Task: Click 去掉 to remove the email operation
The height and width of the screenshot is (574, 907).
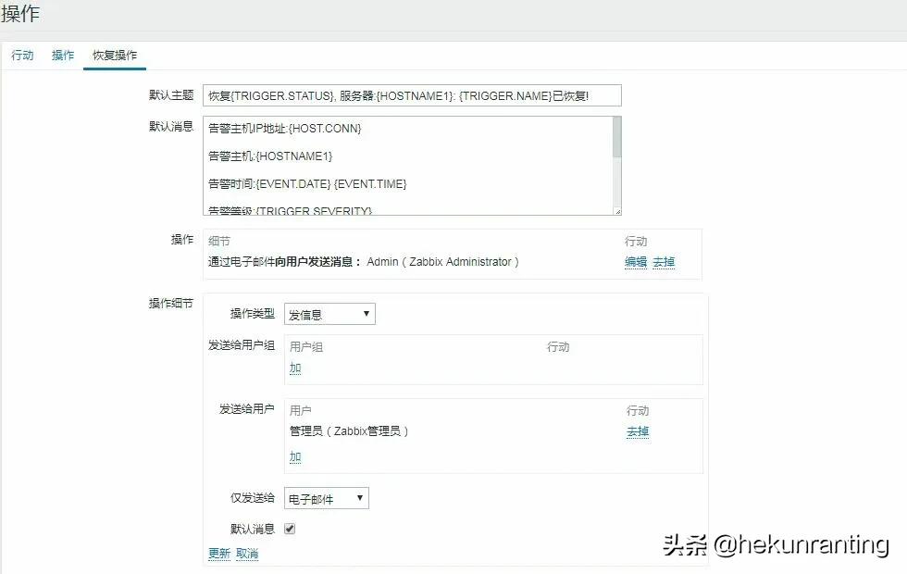Action: [x=665, y=262]
